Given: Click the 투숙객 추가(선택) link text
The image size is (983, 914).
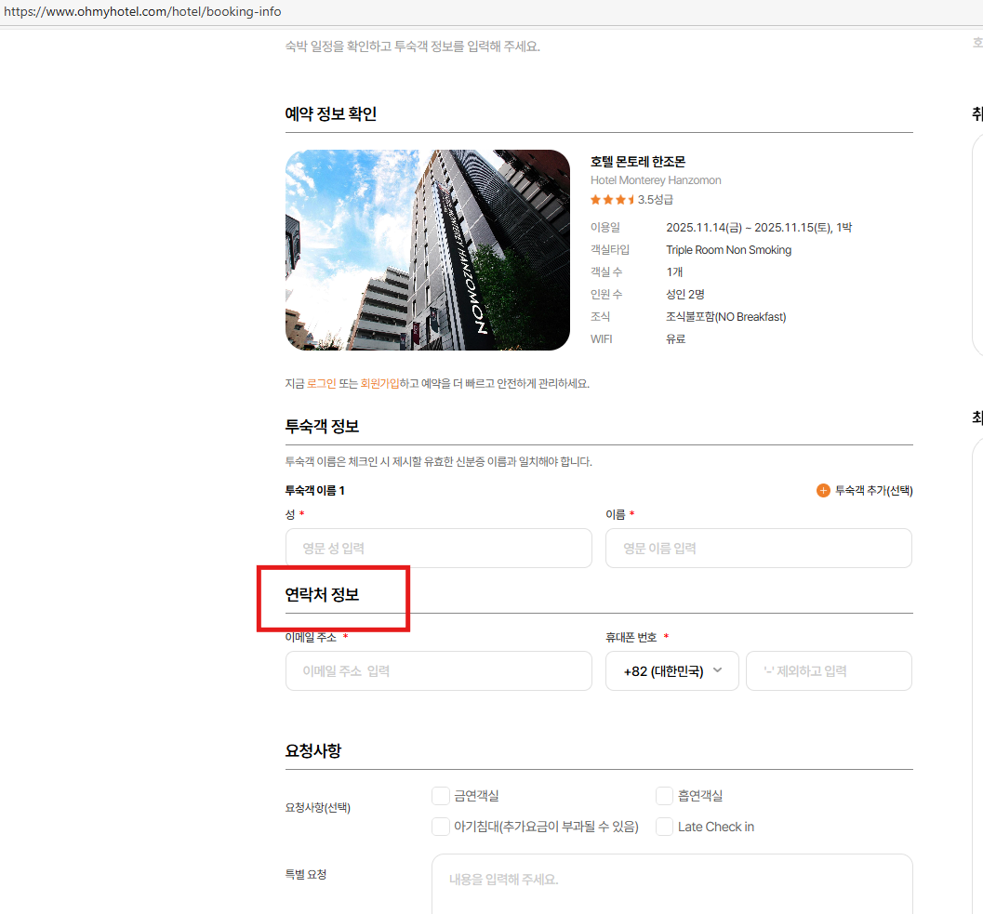Looking at the screenshot, I should pyautogui.click(x=873, y=490).
